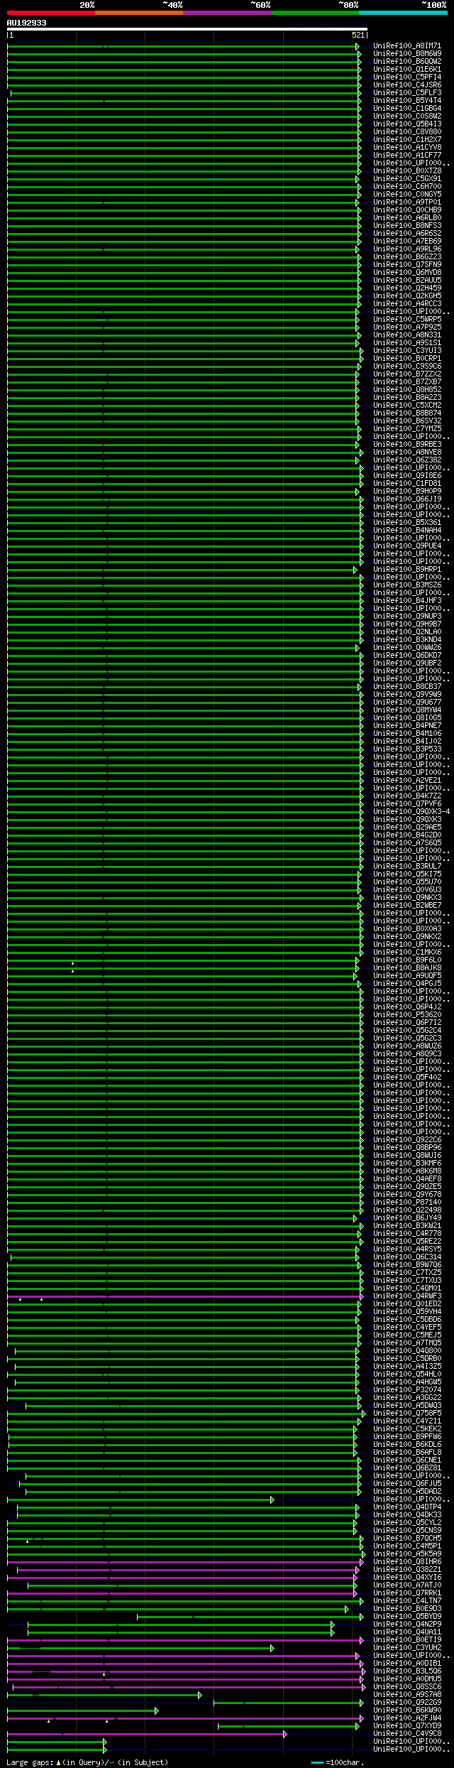
Task: Click the purple alignment bar for UniRef100_Q8IHR6
Action: pos(185,1562)
